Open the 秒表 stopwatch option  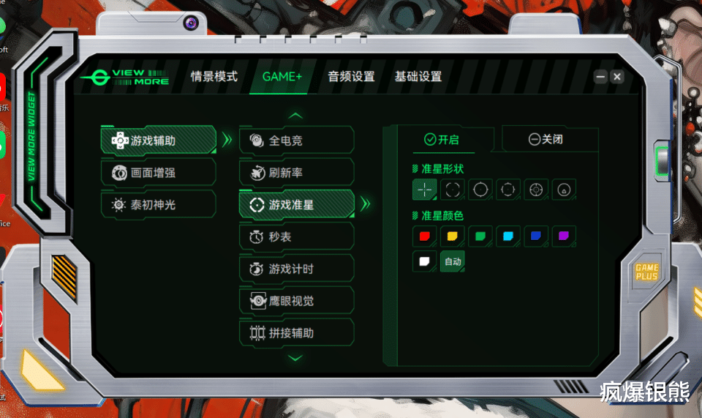click(297, 237)
